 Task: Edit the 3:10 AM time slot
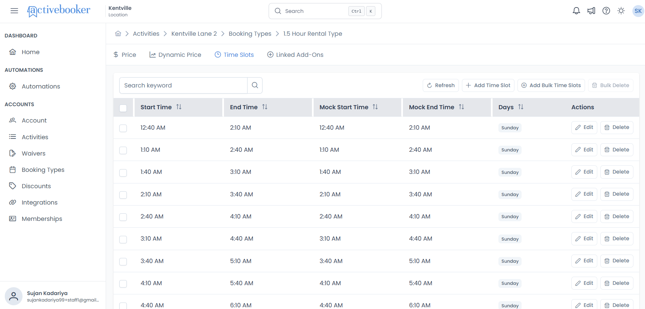click(x=584, y=239)
